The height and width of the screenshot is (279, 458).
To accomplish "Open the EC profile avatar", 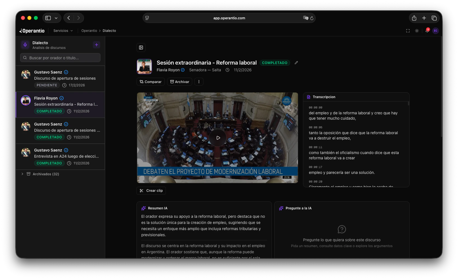I will [435, 31].
